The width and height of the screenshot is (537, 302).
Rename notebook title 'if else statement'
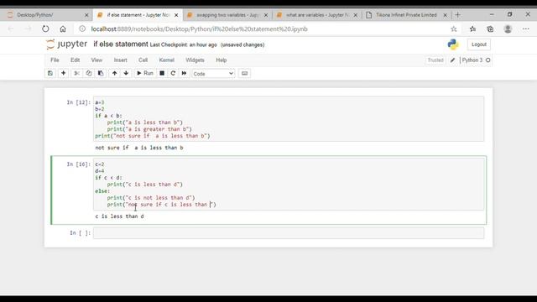[121, 44]
